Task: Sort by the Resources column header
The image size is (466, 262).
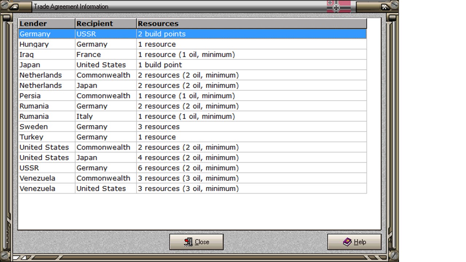Action: (252, 24)
